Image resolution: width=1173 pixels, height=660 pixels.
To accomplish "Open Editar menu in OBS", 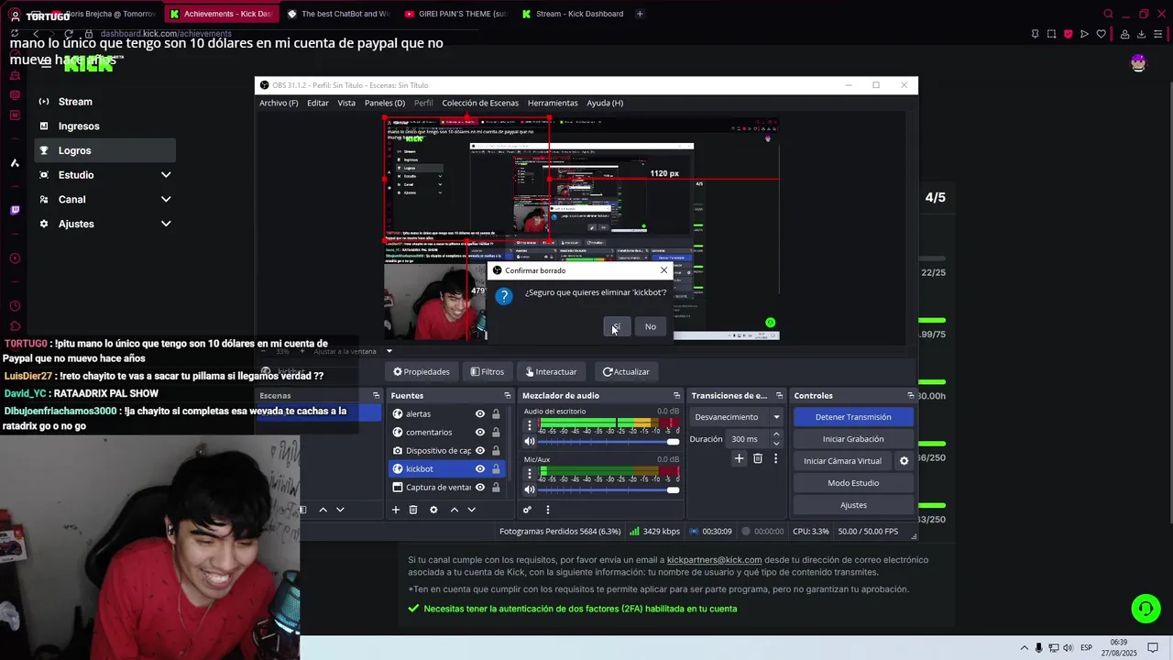I will tap(318, 103).
